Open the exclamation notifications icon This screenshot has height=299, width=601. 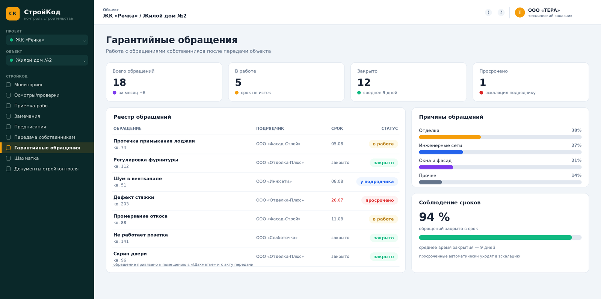coord(488,12)
